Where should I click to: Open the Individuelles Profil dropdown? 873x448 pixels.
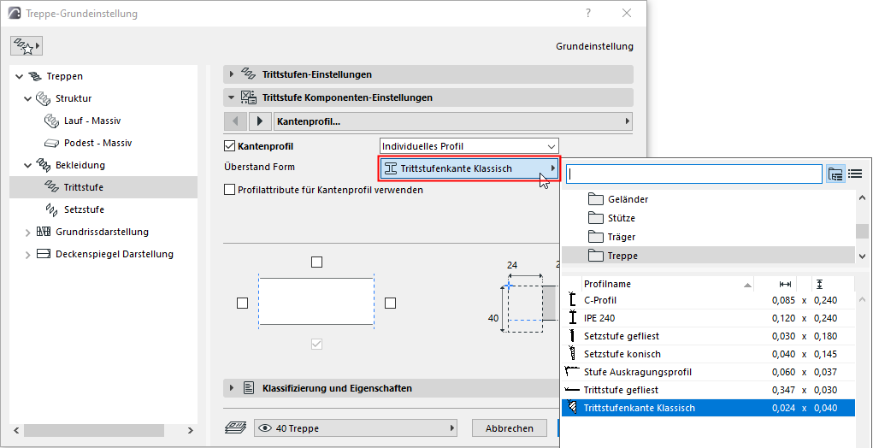point(469,146)
